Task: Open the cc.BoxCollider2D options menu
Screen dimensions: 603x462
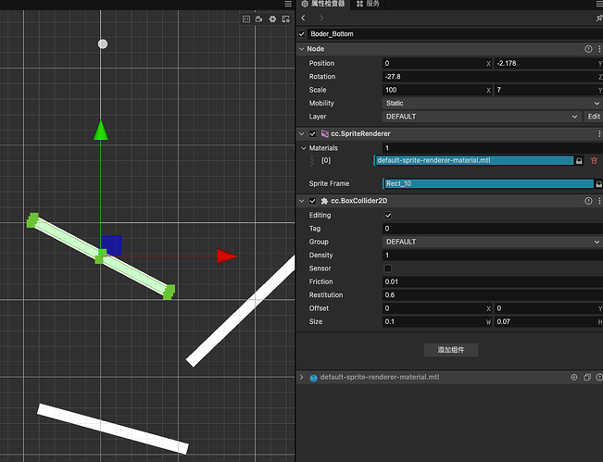Action: pos(599,201)
